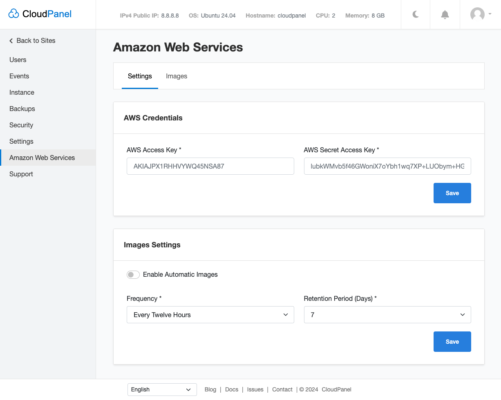The width and height of the screenshot is (501, 400).
Task: Select the Settings tab
Action: (140, 76)
